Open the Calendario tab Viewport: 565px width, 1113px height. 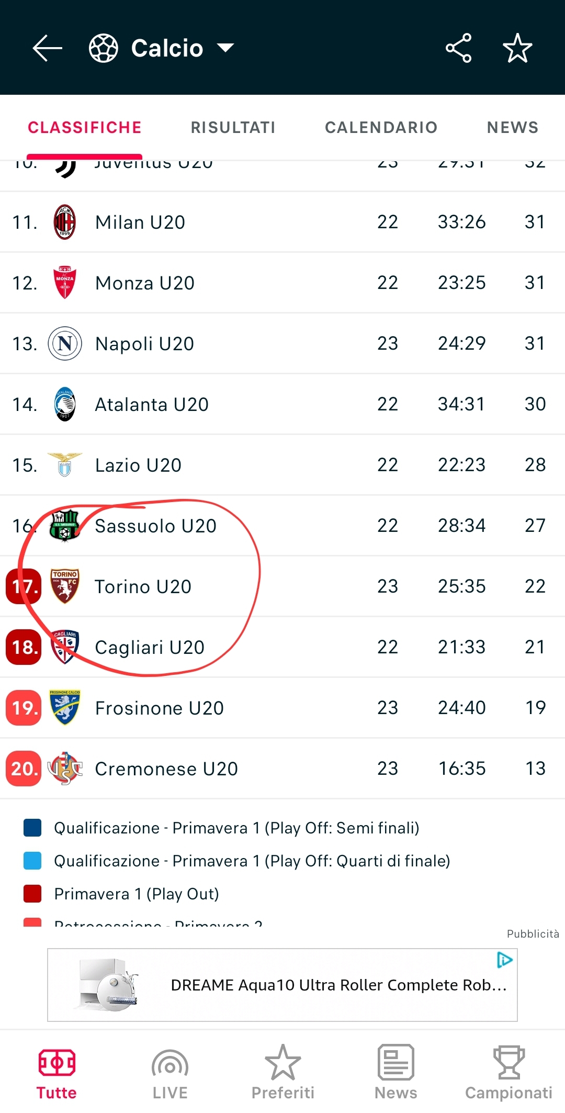tap(381, 127)
